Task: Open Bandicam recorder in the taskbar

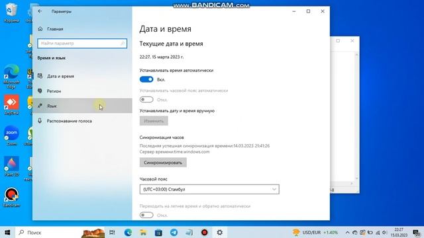Action: click(205, 232)
